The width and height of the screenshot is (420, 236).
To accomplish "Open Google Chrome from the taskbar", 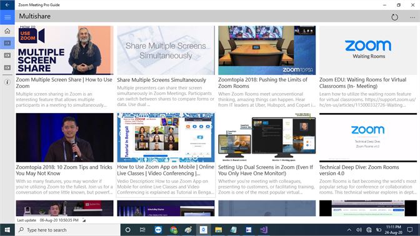I will 173,230.
